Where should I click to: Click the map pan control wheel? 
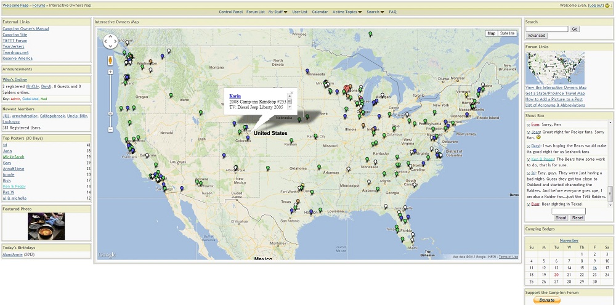110,41
